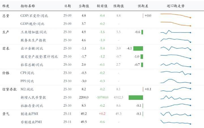The height and width of the screenshot is (128, 204).
Task: Select the M2:同比 trend sparkline
Action: pos(175,89)
